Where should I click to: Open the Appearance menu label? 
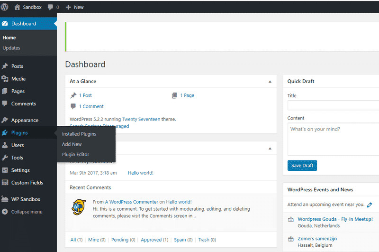pos(25,121)
